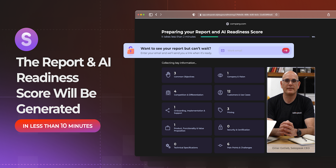Click 'Preparing your Report and AI Readiness Score' heading
This screenshot has width=336, height=168.
(212, 32)
